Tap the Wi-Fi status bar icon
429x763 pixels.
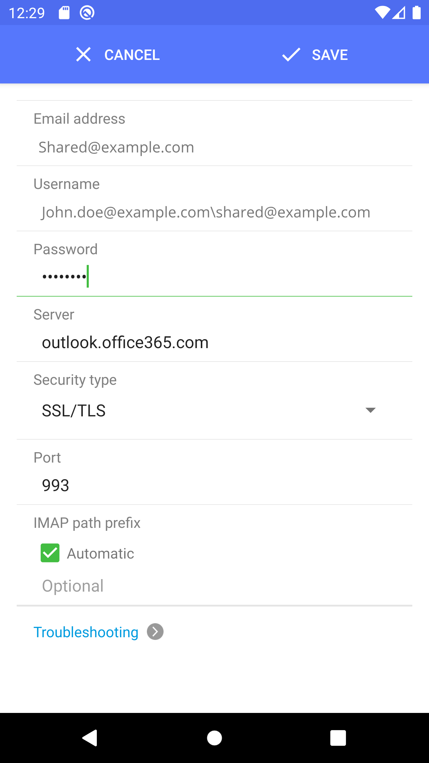click(x=383, y=12)
